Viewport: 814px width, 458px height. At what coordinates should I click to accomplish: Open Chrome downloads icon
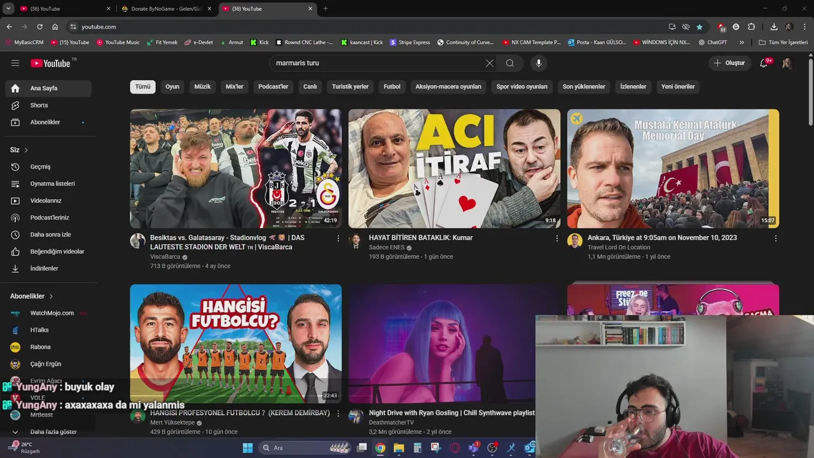tap(774, 27)
